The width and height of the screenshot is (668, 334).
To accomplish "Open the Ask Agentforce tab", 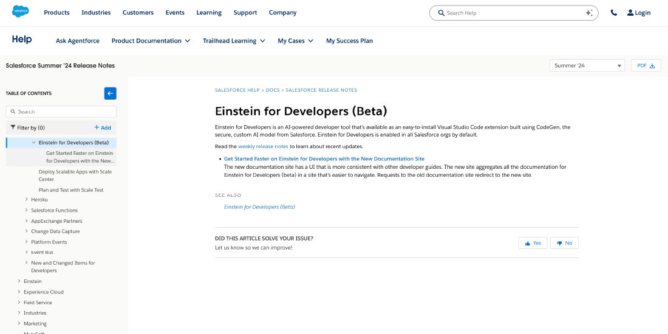I will coord(78,41).
